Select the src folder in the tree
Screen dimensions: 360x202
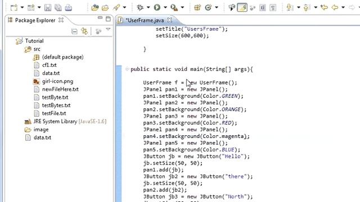pos(37,49)
